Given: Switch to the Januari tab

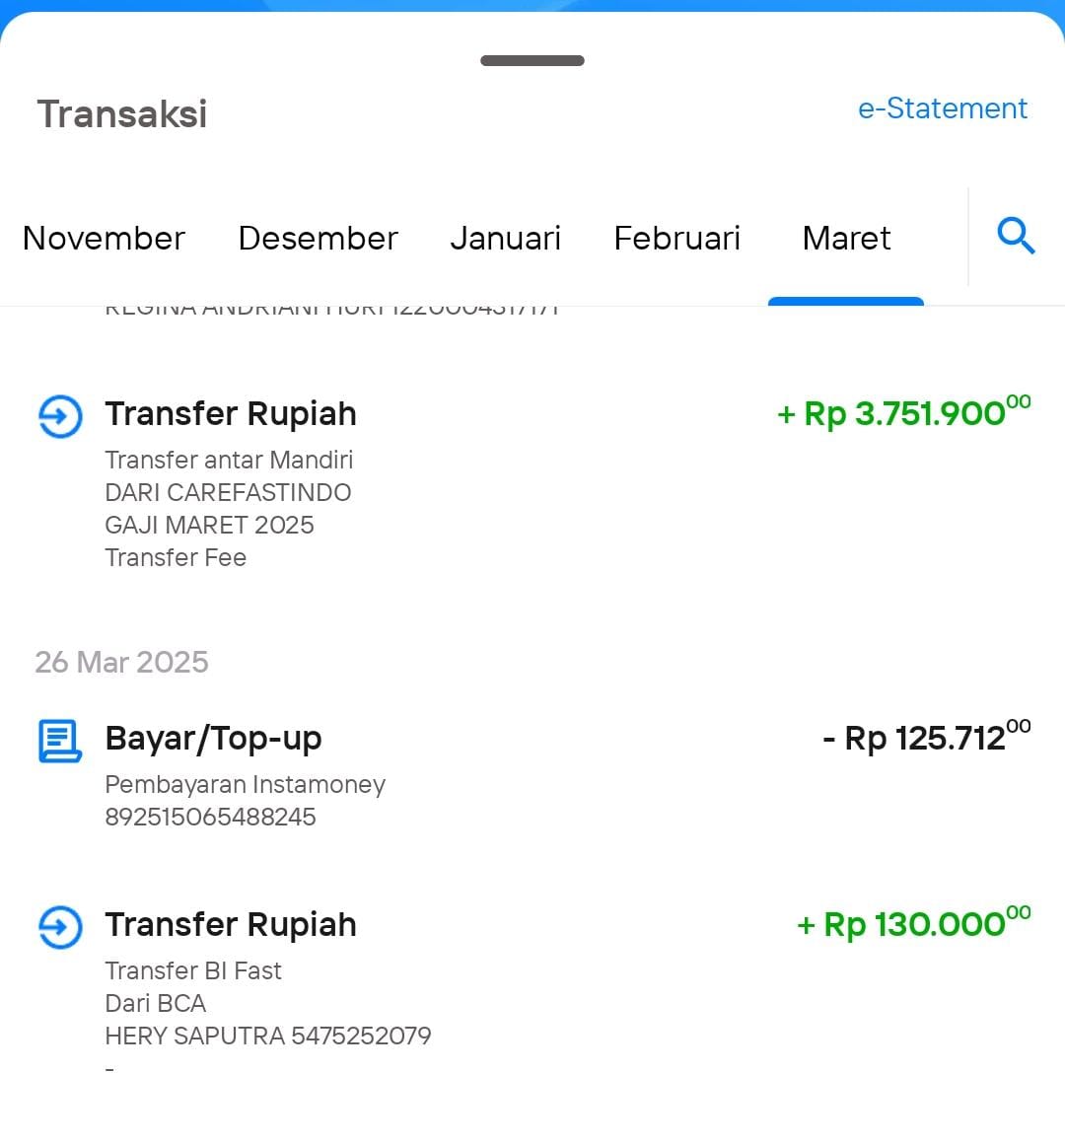Looking at the screenshot, I should tap(505, 238).
